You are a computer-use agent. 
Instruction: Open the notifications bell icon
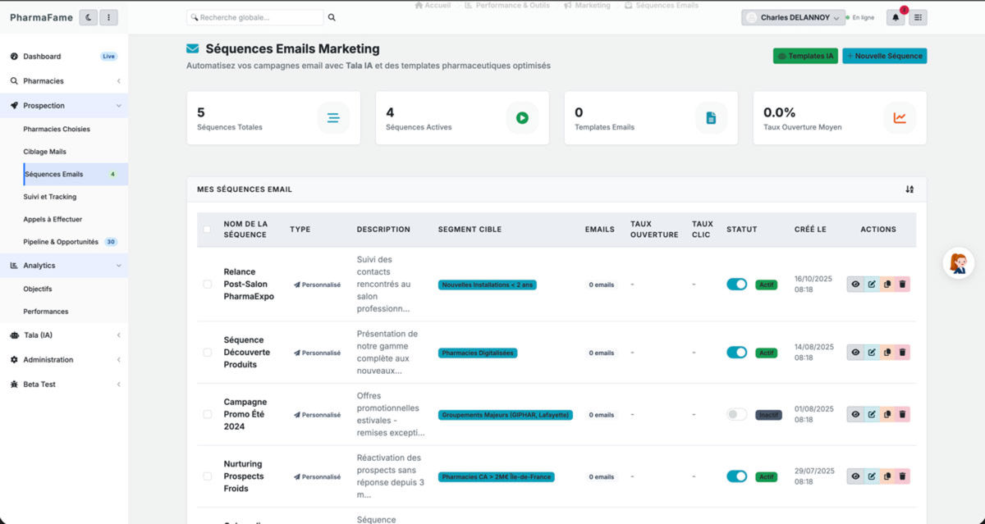click(x=895, y=16)
